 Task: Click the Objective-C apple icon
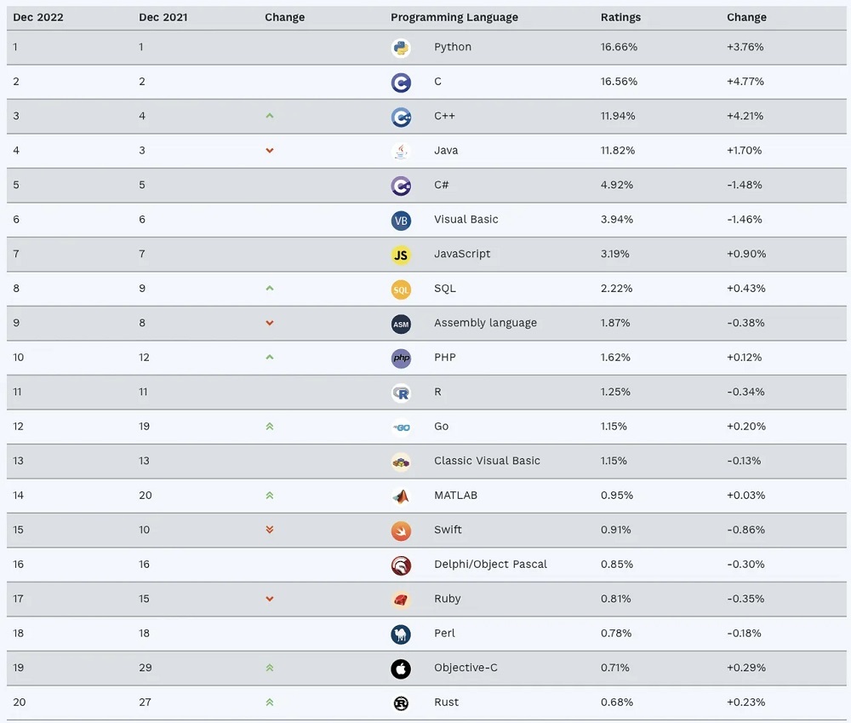[401, 668]
